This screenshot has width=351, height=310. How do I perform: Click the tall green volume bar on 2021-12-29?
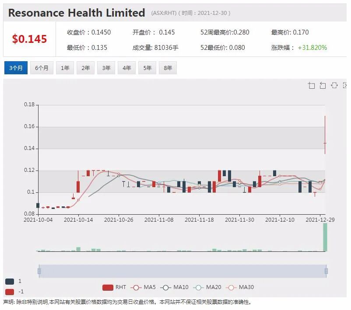click(x=325, y=237)
